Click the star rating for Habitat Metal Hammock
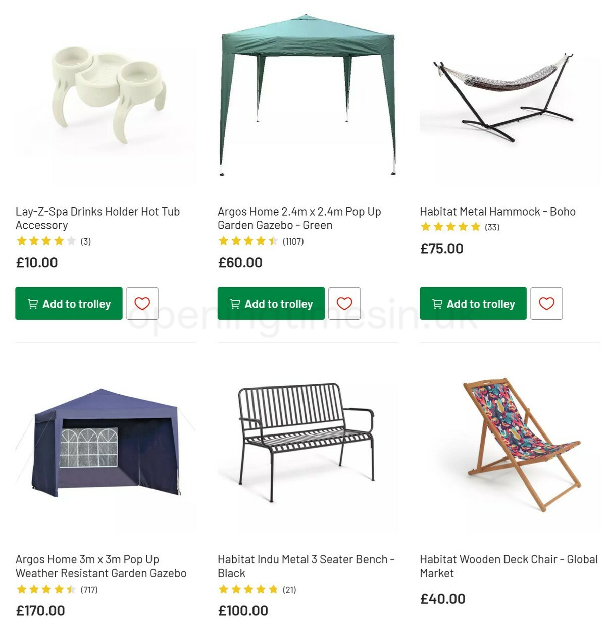This screenshot has height=629, width=606. point(449,227)
